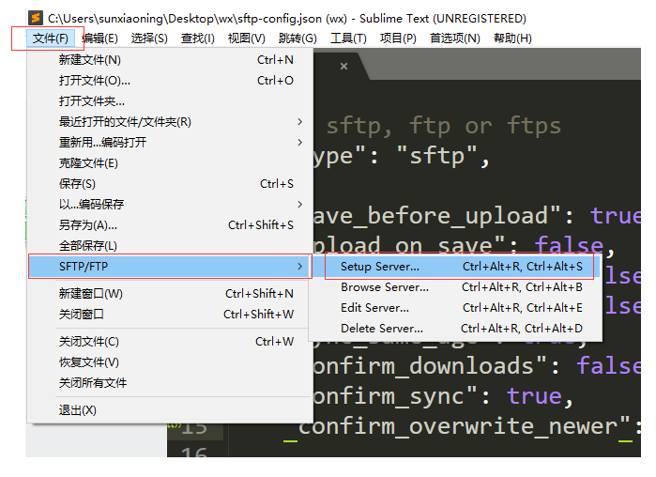Expand 重新用...编码打开 submenu
656x477 pixels.
170,143
